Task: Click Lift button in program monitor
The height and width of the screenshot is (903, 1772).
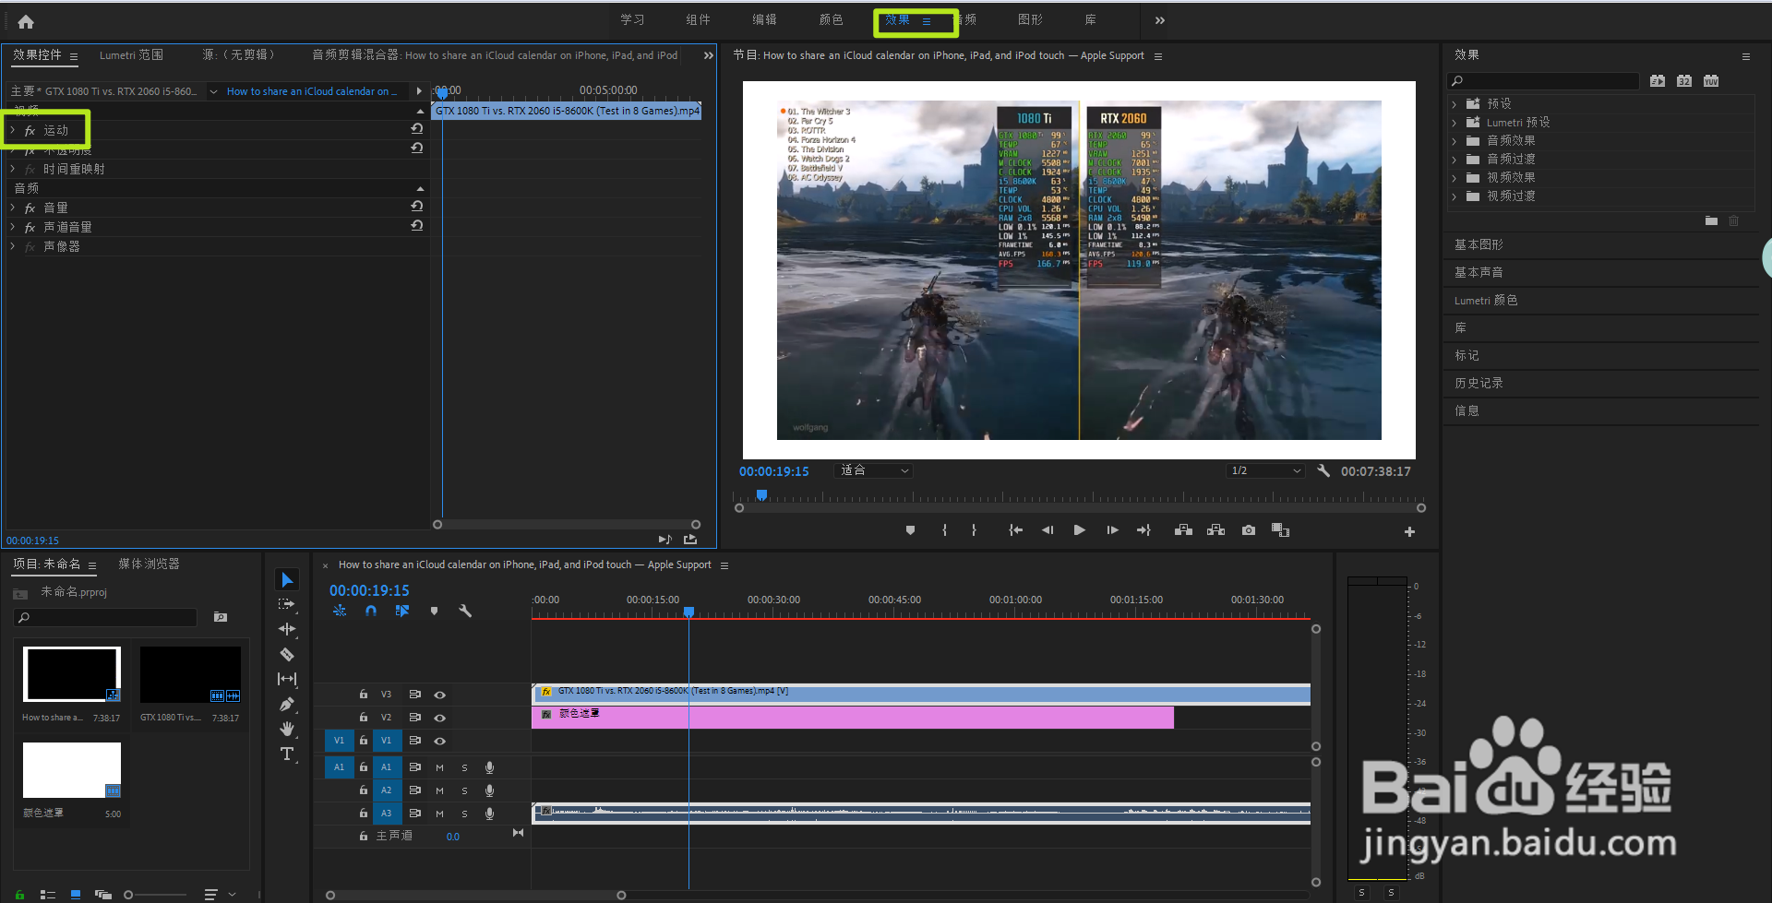Action: 1183,530
